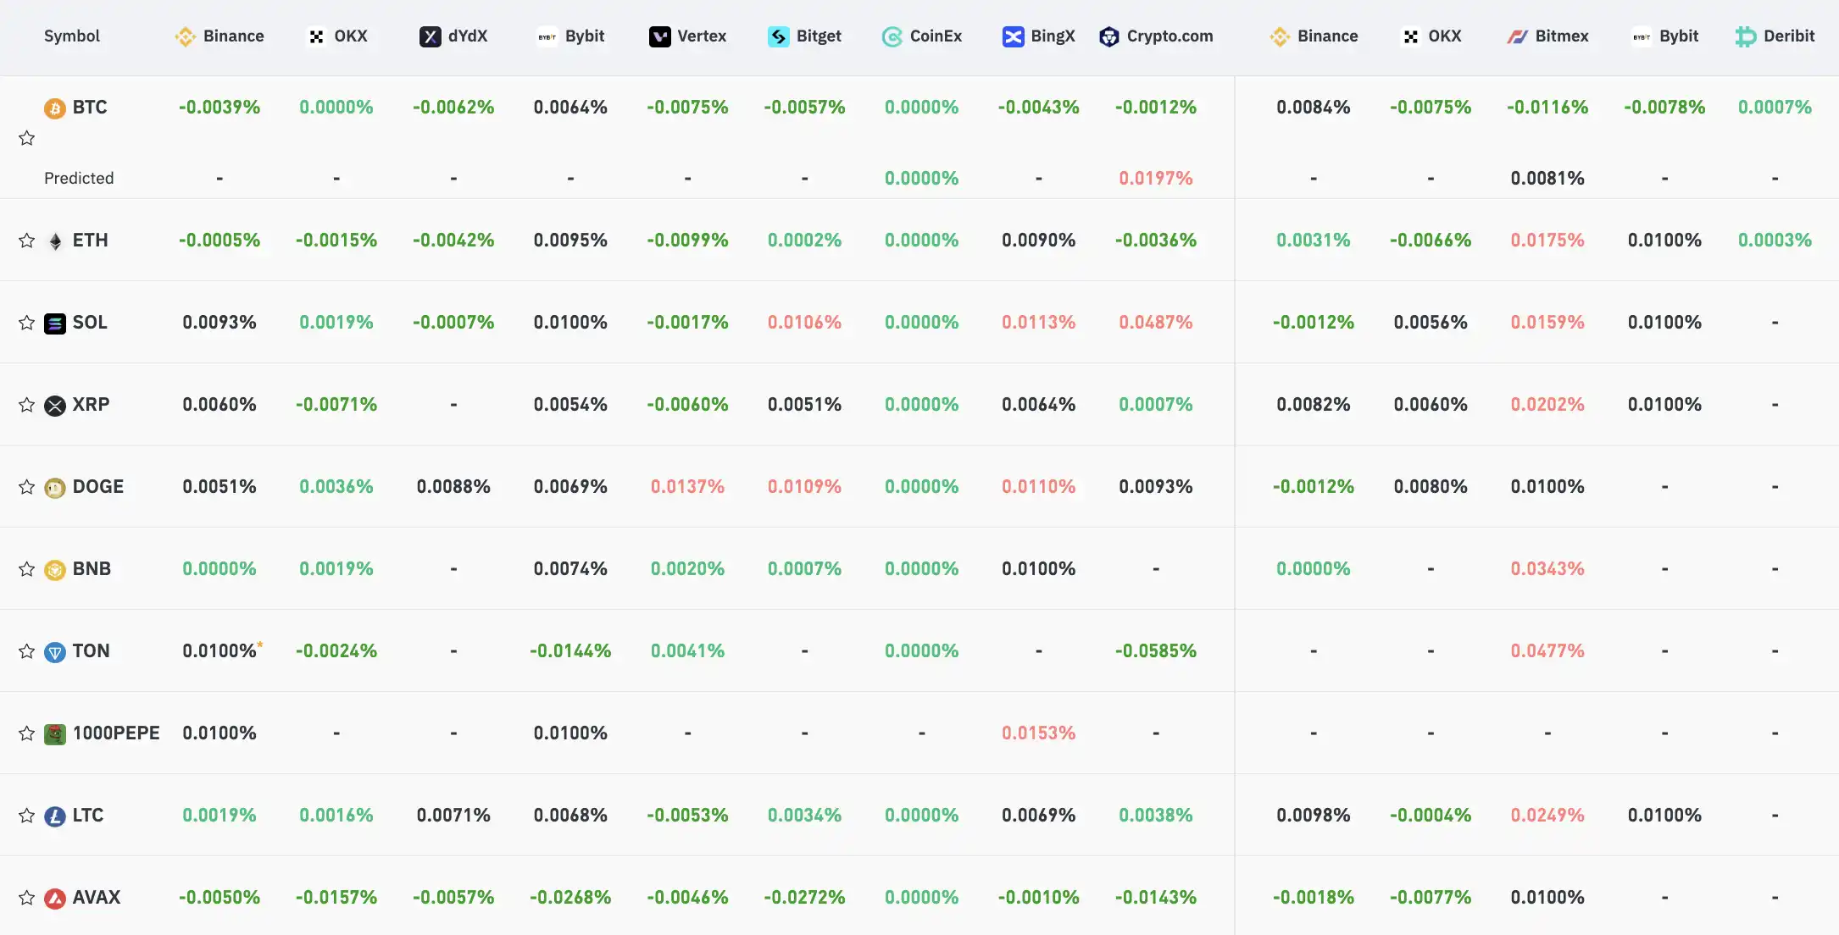Click the Solana logo icon

pyautogui.click(x=55, y=324)
